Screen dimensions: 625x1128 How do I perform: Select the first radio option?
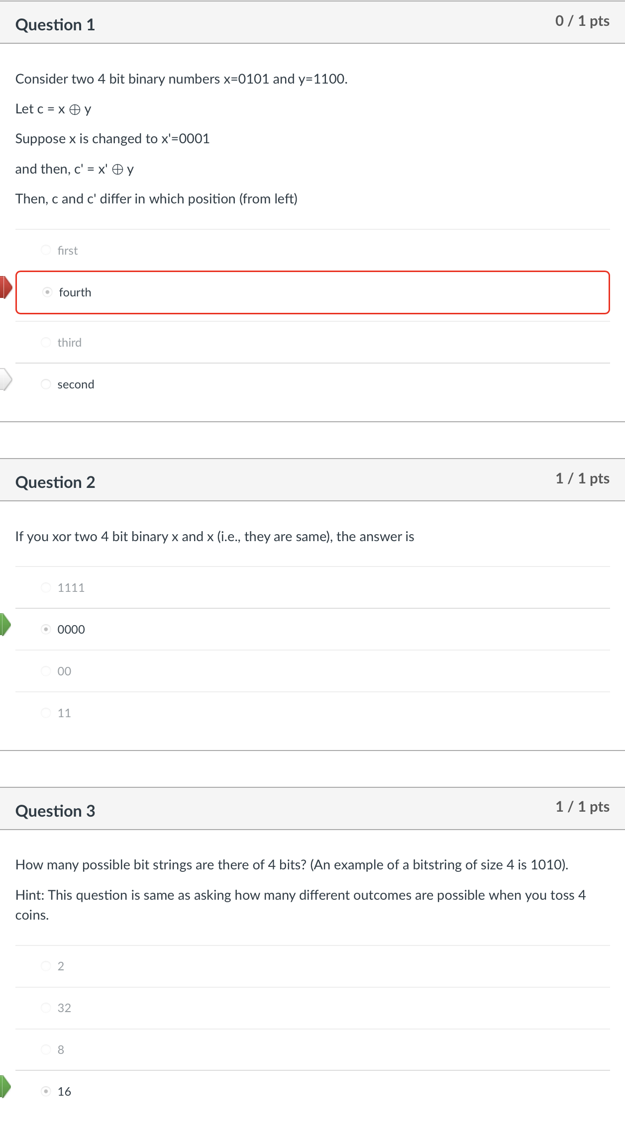point(46,250)
